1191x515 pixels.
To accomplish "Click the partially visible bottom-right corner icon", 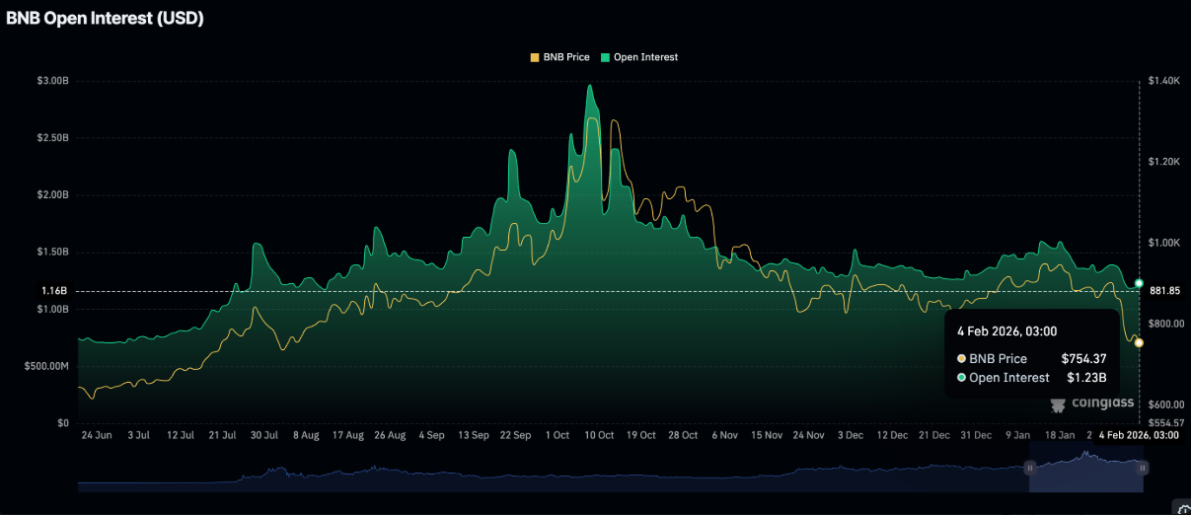I will (x=1182, y=508).
